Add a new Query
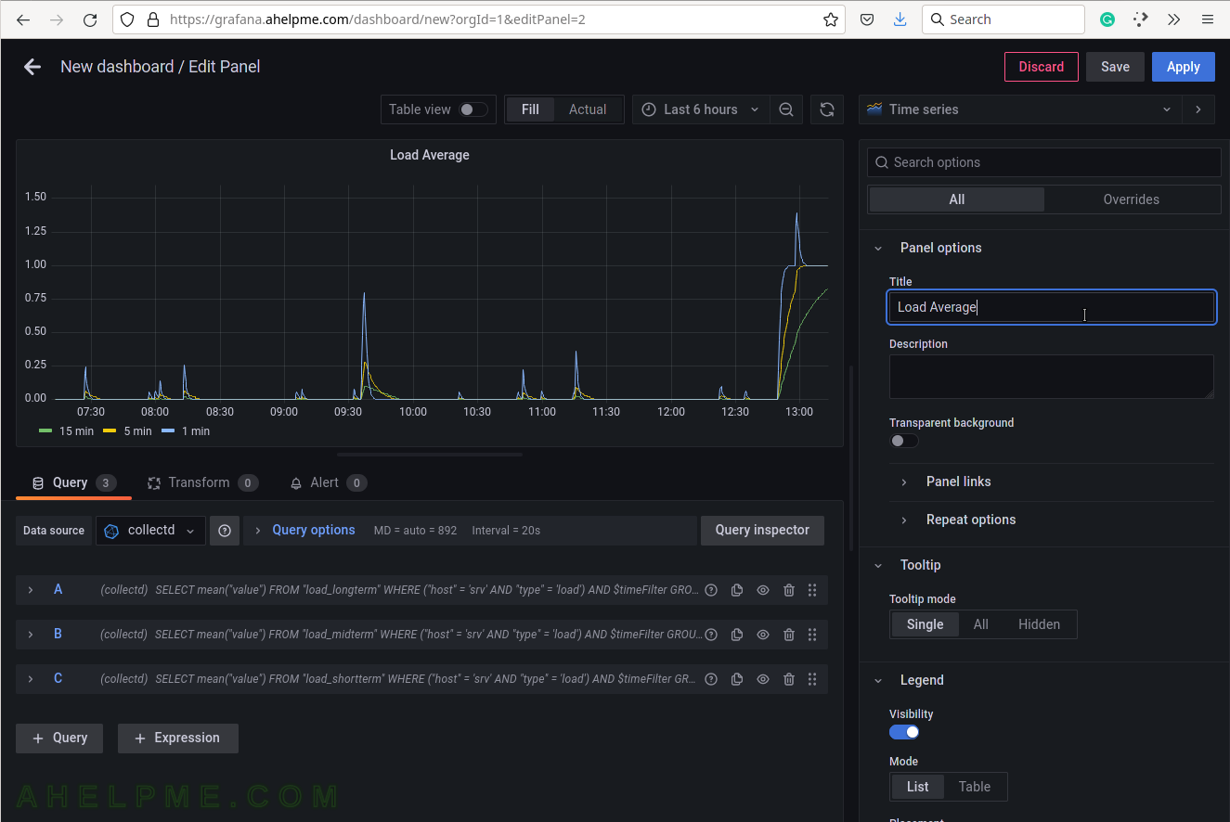The width and height of the screenshot is (1230, 822). pyautogui.click(x=59, y=738)
